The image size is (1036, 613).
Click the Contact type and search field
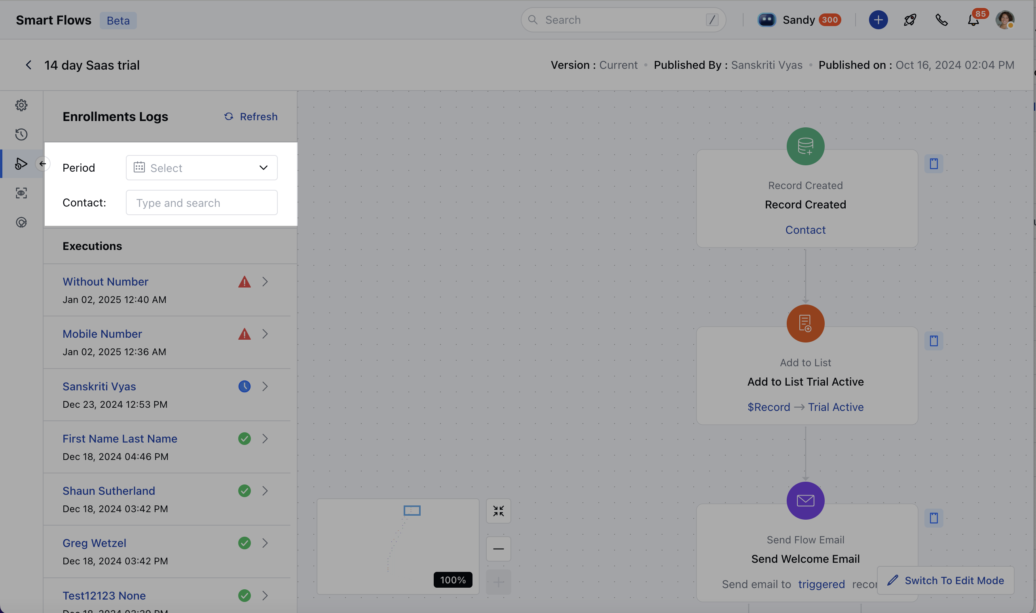pyautogui.click(x=201, y=203)
